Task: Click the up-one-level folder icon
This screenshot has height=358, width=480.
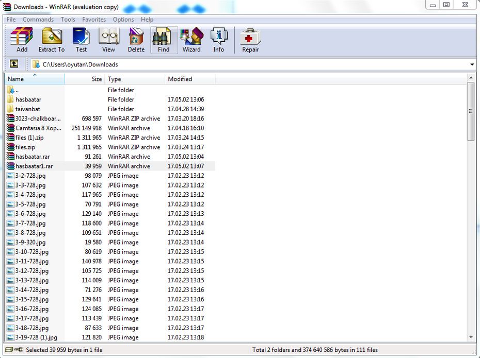Action: (14, 64)
